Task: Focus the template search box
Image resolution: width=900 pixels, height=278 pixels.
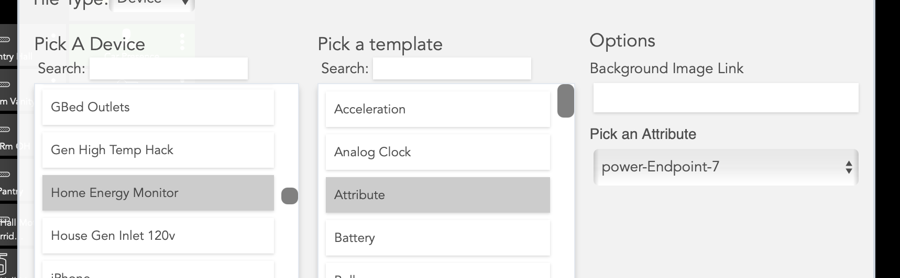Action: tap(452, 68)
